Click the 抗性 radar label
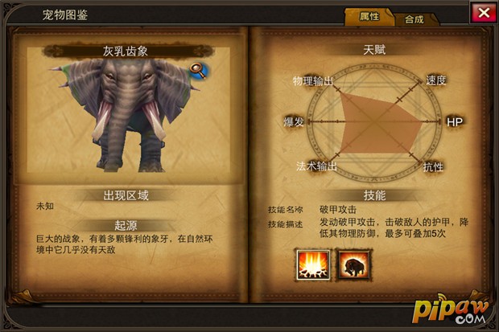499x332 pixels. coord(433,166)
